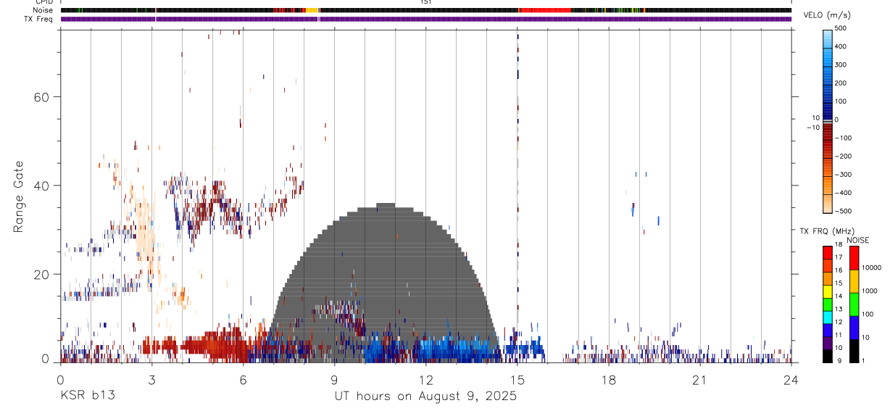Image resolution: width=890 pixels, height=411 pixels.
Task: Pick the black 9-10 MHz swatch in TX FRQ legend
Action: click(x=828, y=356)
